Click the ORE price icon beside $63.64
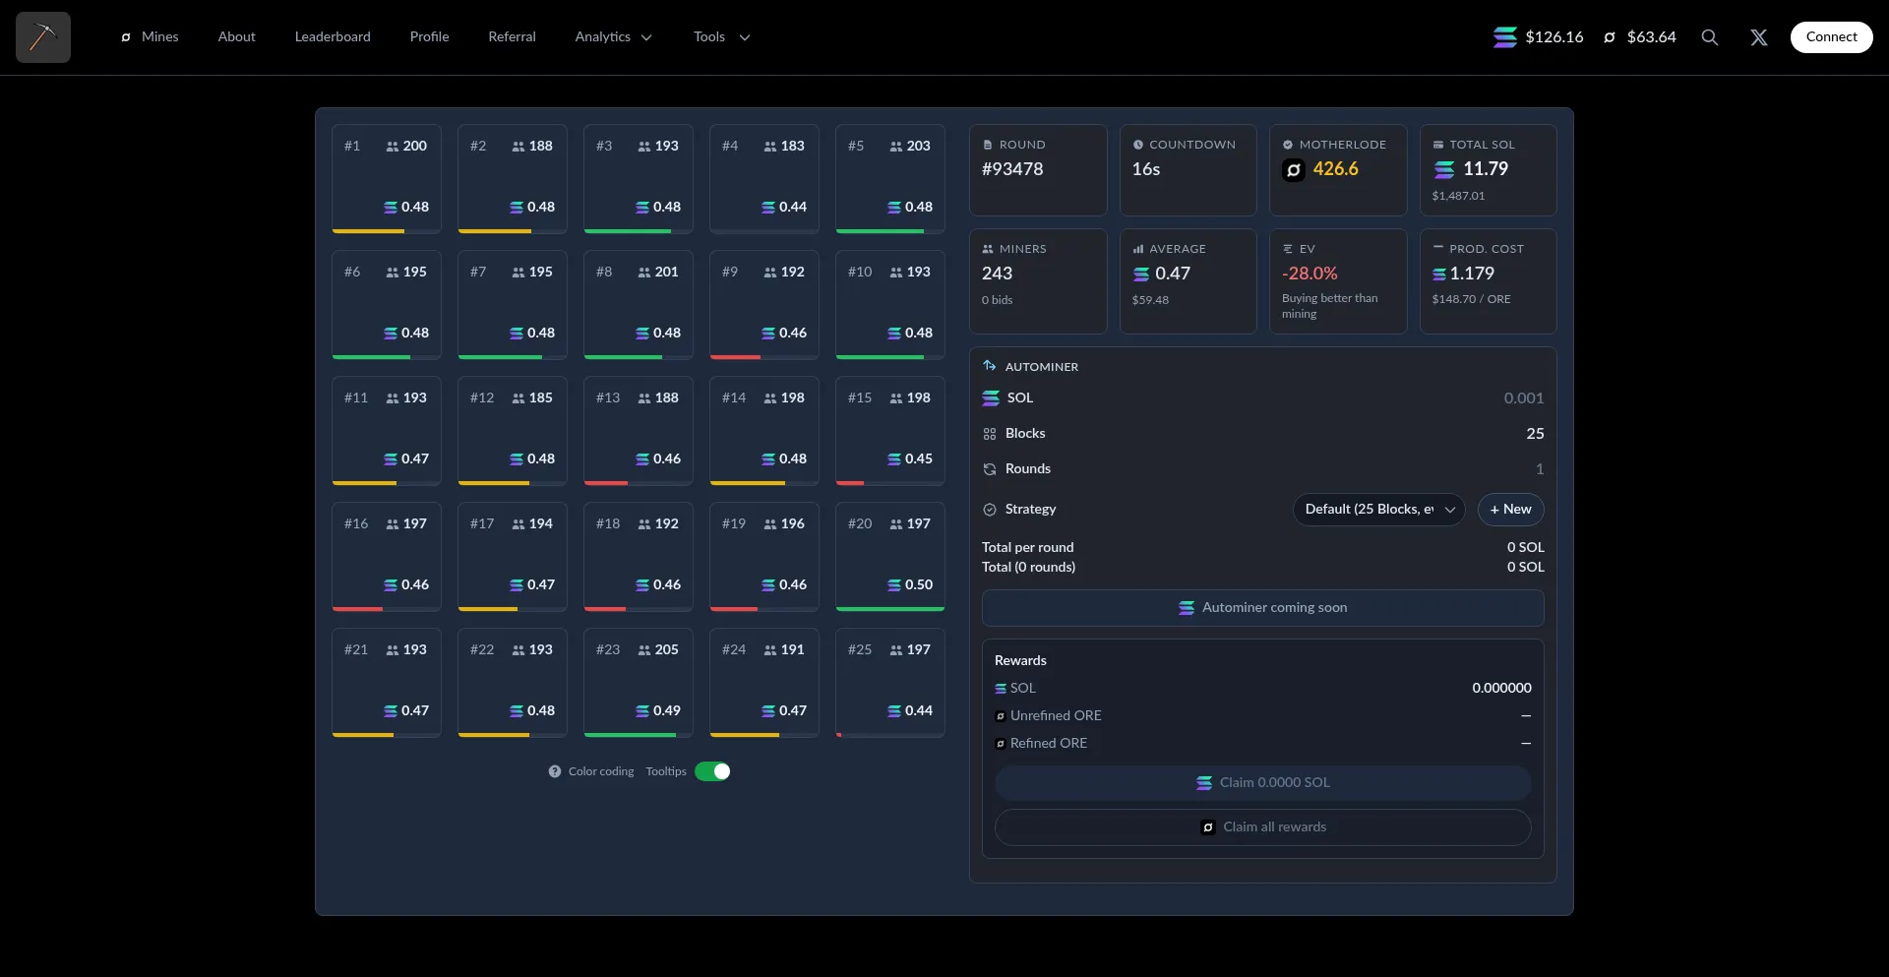Image resolution: width=1889 pixels, height=977 pixels. [x=1610, y=37]
